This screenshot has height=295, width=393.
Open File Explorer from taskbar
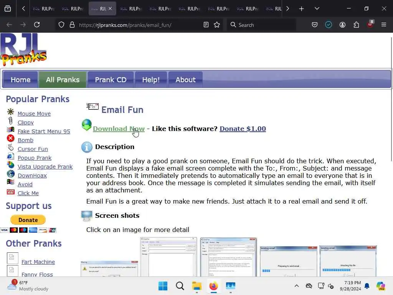197,286
